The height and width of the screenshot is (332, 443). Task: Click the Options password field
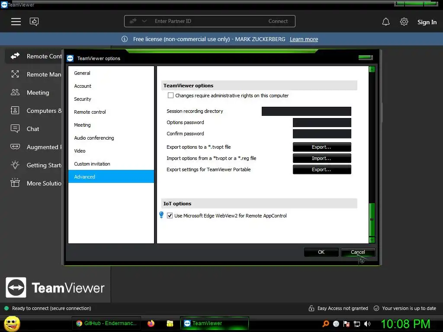[322, 122]
